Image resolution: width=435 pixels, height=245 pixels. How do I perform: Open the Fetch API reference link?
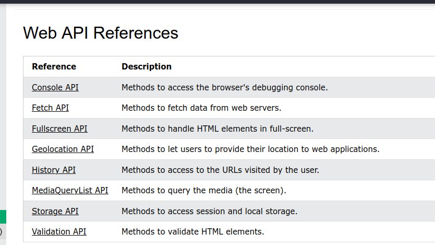50,108
